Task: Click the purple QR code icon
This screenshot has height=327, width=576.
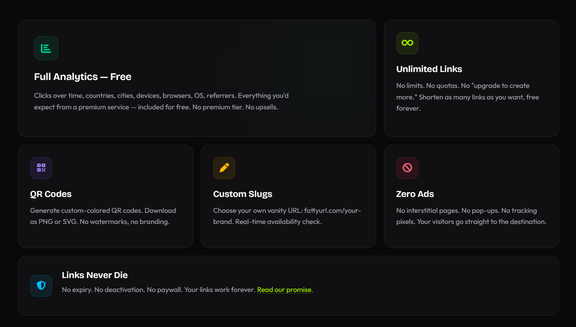Action: 41,168
